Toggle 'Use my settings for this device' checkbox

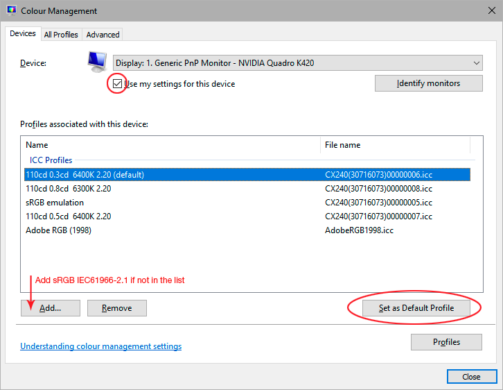click(x=118, y=84)
